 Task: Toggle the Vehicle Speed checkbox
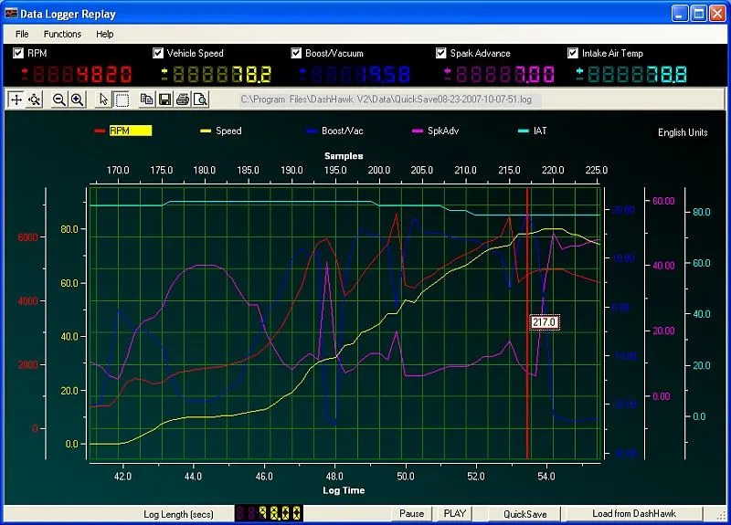[x=158, y=53]
